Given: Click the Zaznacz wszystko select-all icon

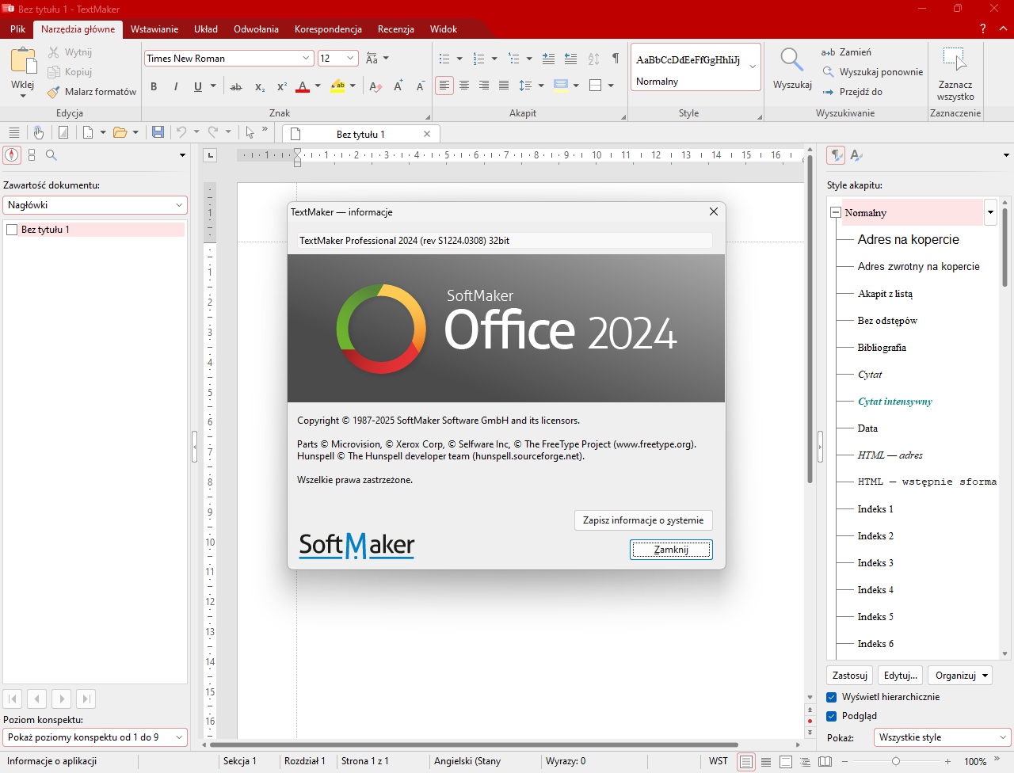Looking at the screenshot, I should point(955,59).
